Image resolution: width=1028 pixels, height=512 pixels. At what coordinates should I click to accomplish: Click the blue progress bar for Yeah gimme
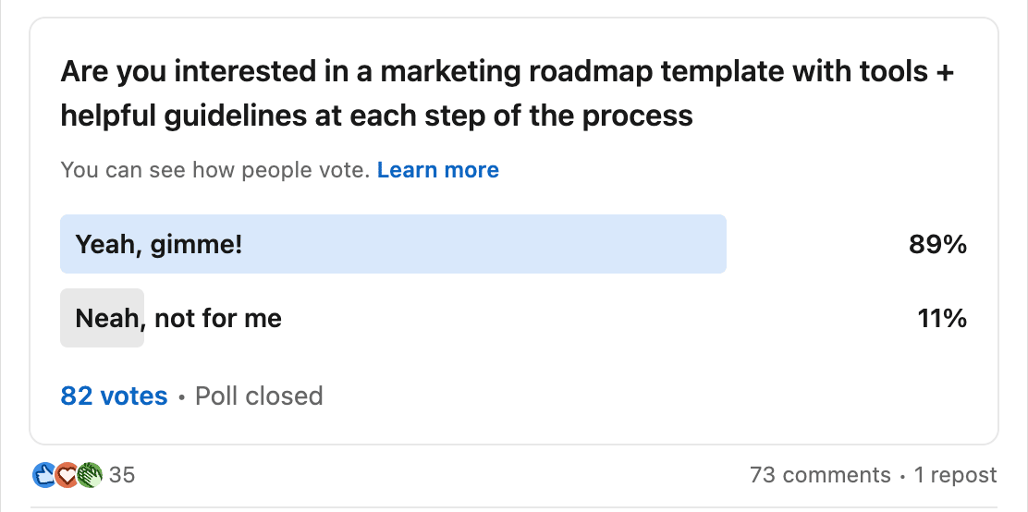394,244
